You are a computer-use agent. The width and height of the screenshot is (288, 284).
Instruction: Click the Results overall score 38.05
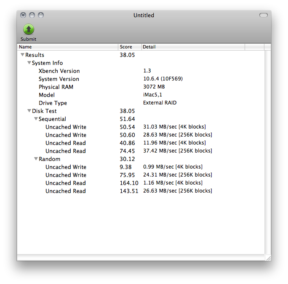(x=127, y=55)
